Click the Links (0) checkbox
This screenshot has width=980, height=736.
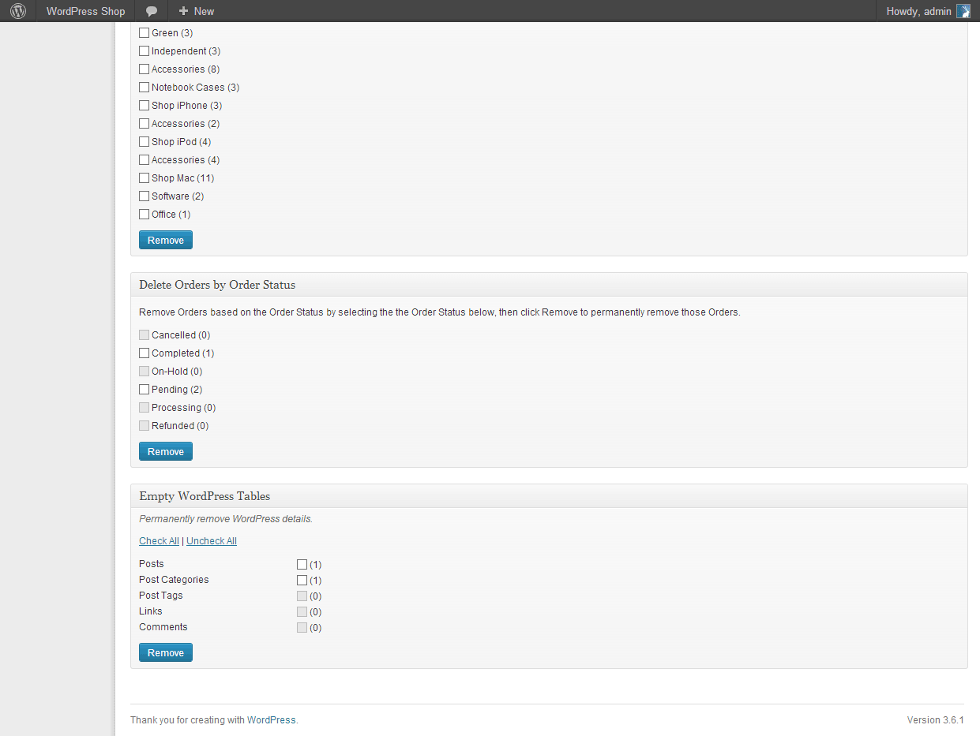(x=302, y=611)
